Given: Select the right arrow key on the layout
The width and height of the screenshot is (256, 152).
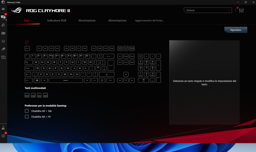Looking at the screenshot, I should (132, 80).
